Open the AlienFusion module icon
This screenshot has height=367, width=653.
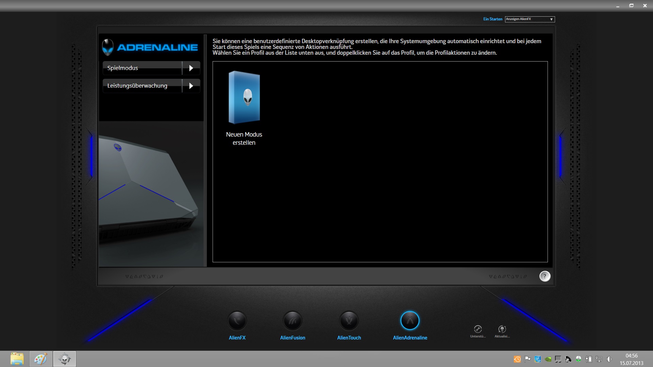[x=292, y=321]
